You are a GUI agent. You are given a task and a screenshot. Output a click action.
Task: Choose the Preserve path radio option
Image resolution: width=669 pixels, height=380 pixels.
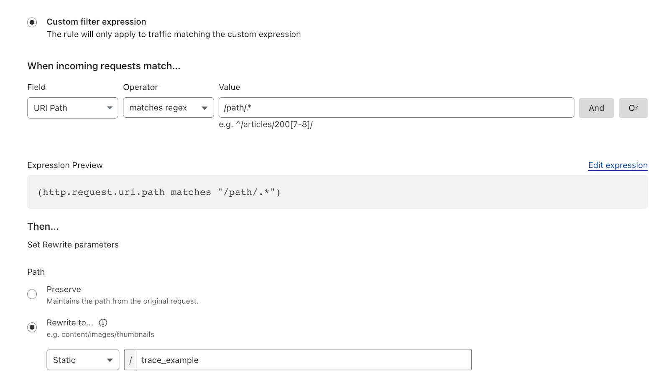coord(32,294)
